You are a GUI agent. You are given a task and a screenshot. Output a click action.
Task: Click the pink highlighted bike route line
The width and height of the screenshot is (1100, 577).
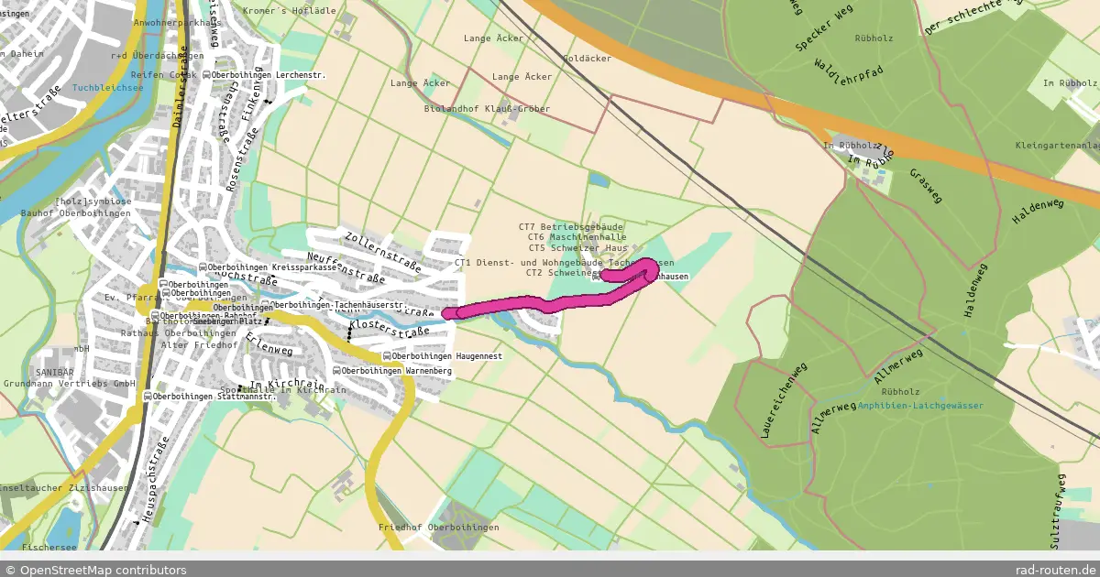click(x=550, y=302)
